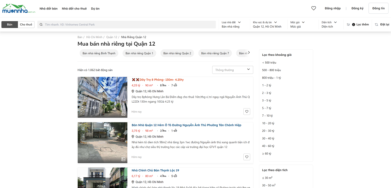Screen dimensions: 391x188
Task: Go to Hồ Chí Minh breadcrumb
Action: (94, 37)
